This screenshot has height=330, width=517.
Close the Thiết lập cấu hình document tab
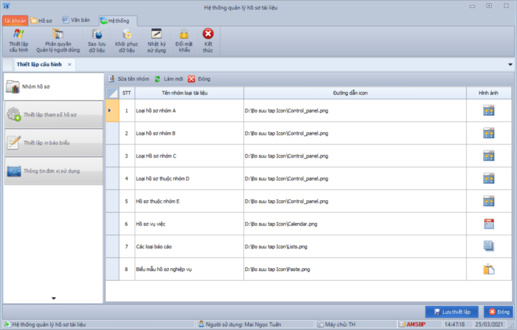(x=70, y=65)
